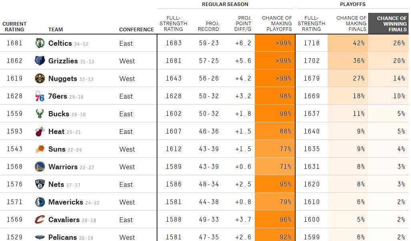
Task: Click Celtics >99% playoff chance cell
Action: tap(275, 43)
